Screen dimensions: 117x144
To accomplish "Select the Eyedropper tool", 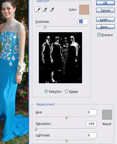I will [x=38, y=10].
